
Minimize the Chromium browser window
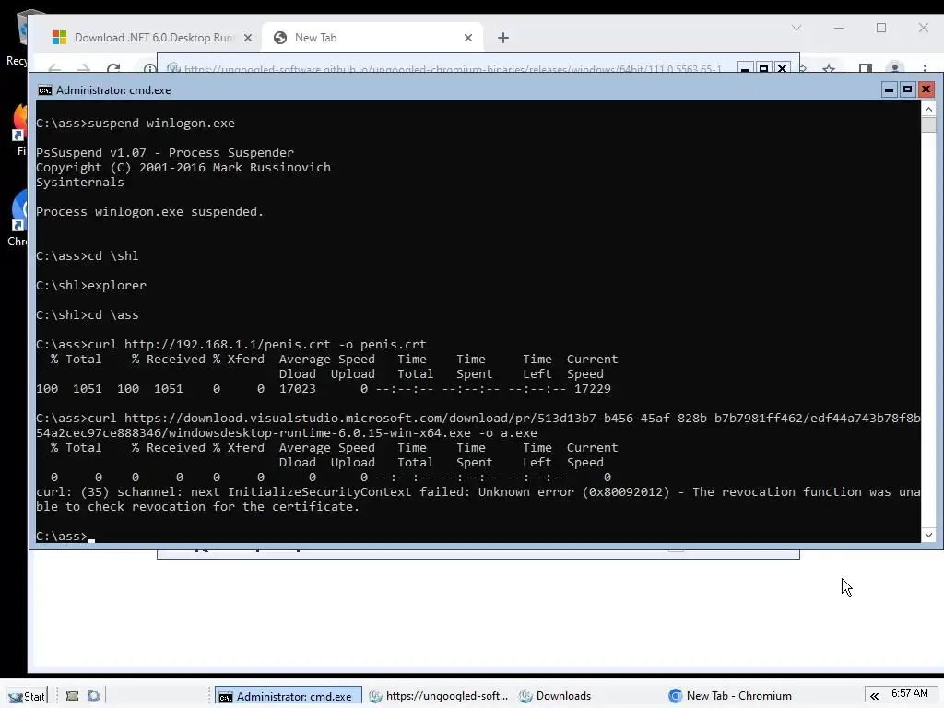coord(839,28)
